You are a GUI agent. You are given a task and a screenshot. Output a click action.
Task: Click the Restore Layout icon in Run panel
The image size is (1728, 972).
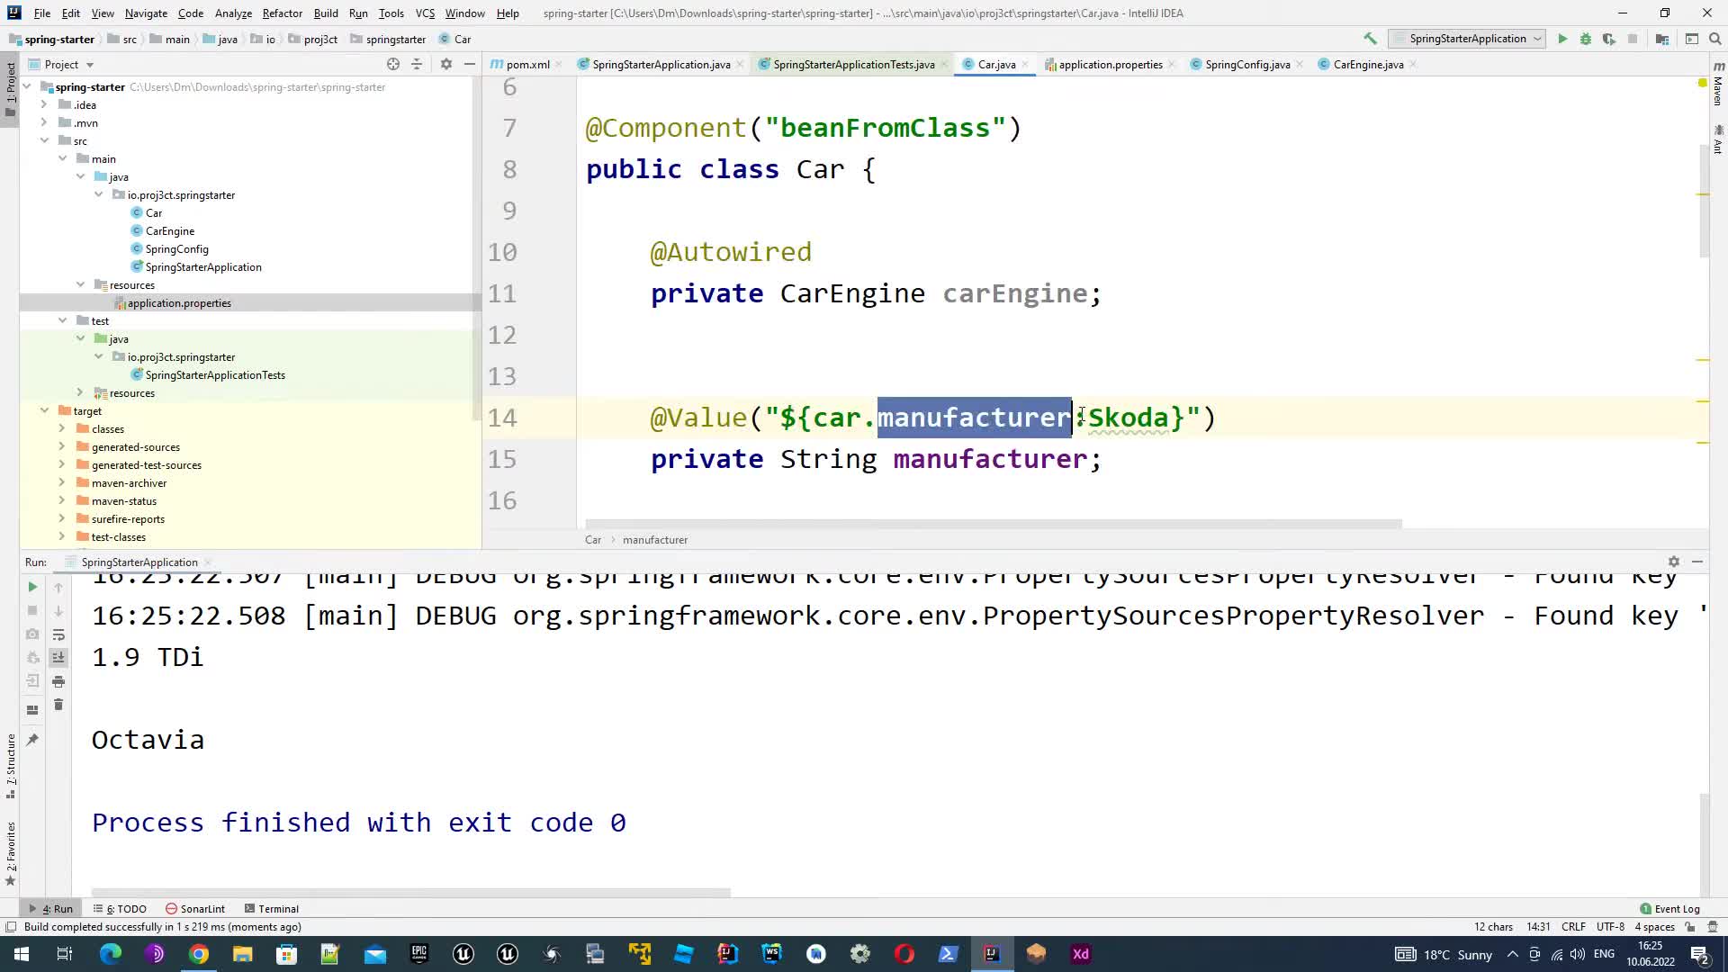pos(32,709)
